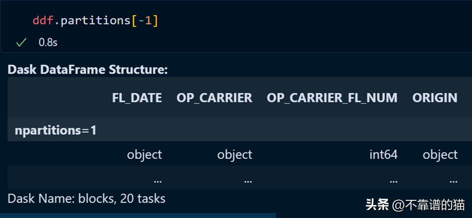Select the Dask DataFrame Structure heading
Screen dimensions: 472x218
87,70
